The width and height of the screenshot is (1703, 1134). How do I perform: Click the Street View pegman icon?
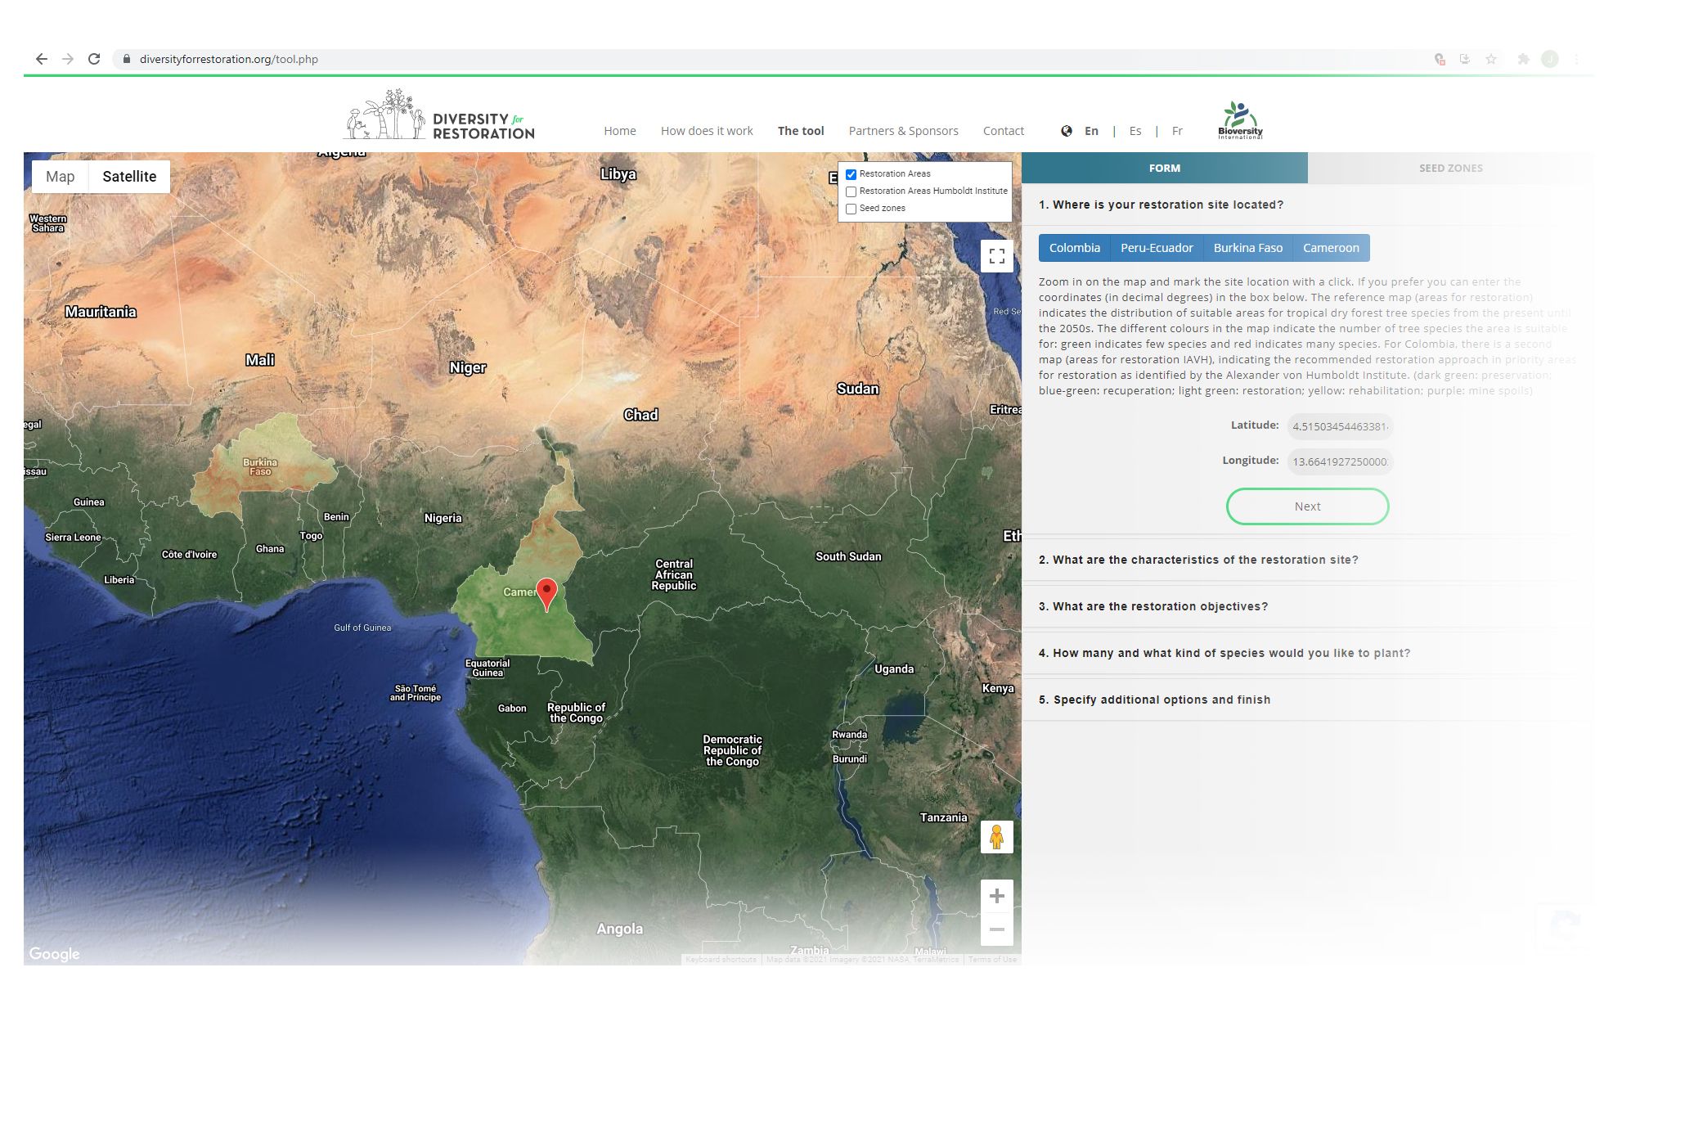pos(996,837)
